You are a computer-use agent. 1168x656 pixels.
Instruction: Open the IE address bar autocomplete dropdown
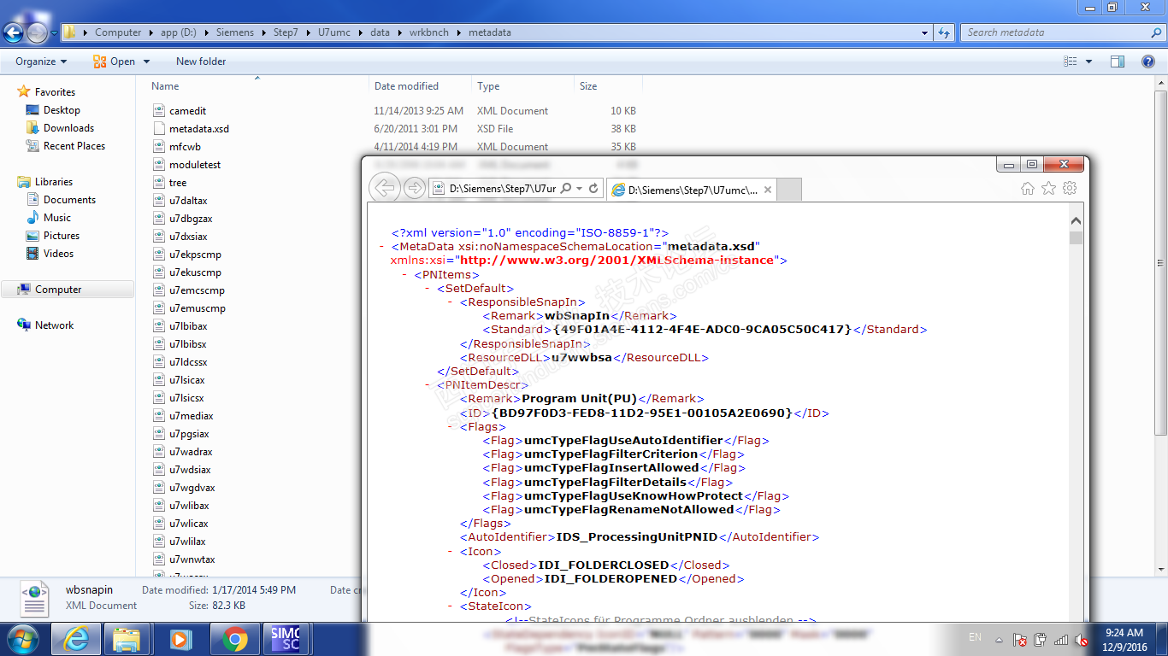579,188
